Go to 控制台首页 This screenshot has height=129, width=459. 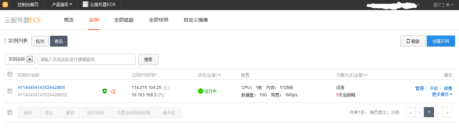coord(28,5)
